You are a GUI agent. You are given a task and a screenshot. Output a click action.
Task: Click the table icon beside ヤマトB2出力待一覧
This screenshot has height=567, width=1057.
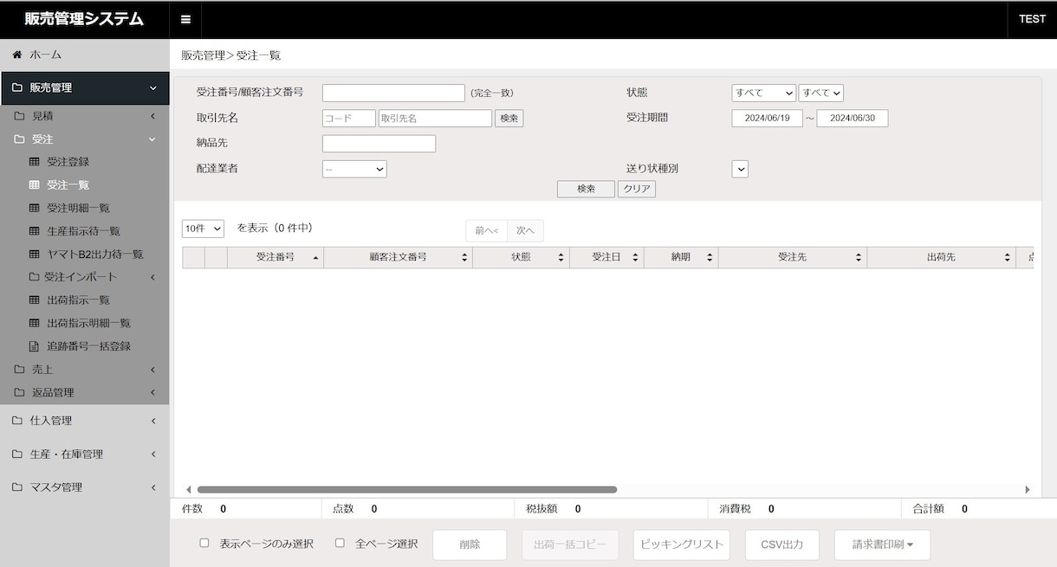pos(35,255)
